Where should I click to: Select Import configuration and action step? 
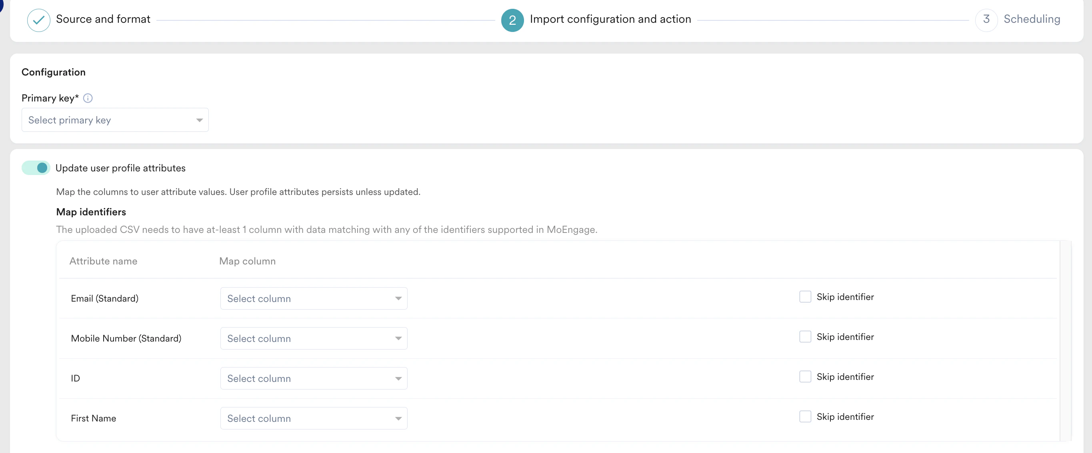(x=610, y=20)
